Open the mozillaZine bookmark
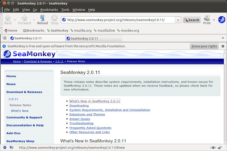 pyautogui.click(x=104, y=30)
